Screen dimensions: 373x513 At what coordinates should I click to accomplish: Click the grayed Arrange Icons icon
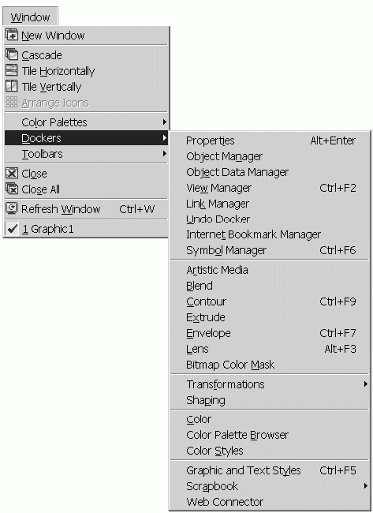tap(12, 102)
